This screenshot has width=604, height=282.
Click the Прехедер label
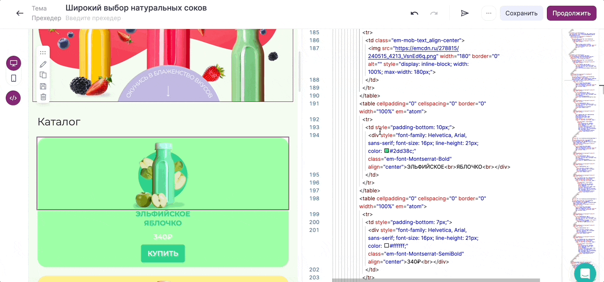pyautogui.click(x=47, y=18)
